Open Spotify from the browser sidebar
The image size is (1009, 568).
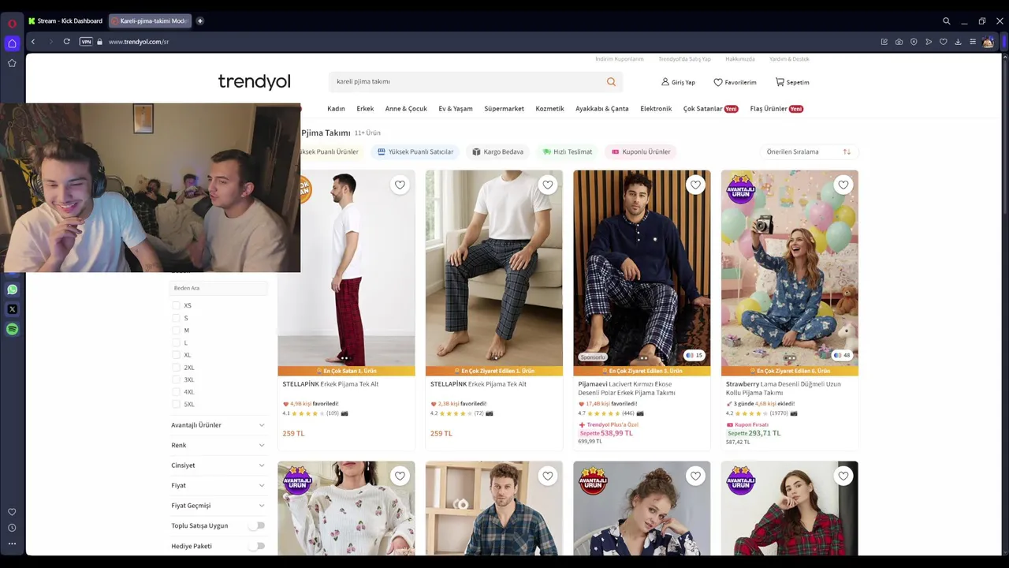12,329
